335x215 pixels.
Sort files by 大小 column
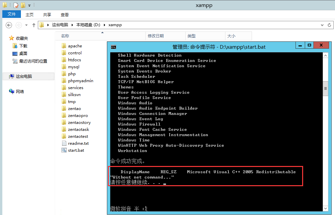(239, 36)
